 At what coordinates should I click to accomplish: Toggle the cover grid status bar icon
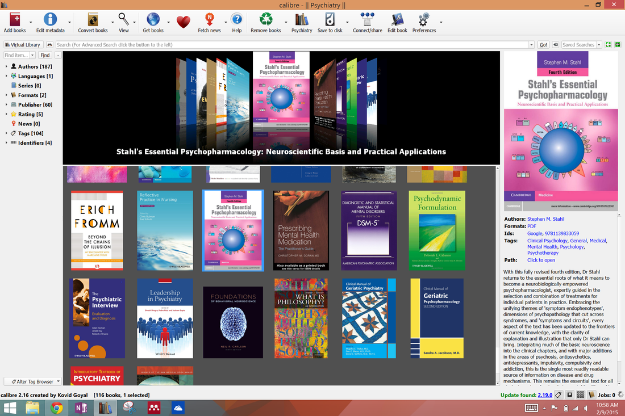(581, 395)
